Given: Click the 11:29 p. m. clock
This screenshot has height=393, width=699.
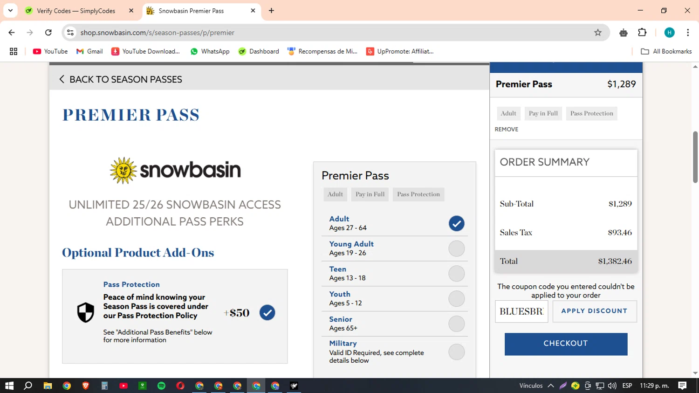Looking at the screenshot, I should coord(654,386).
